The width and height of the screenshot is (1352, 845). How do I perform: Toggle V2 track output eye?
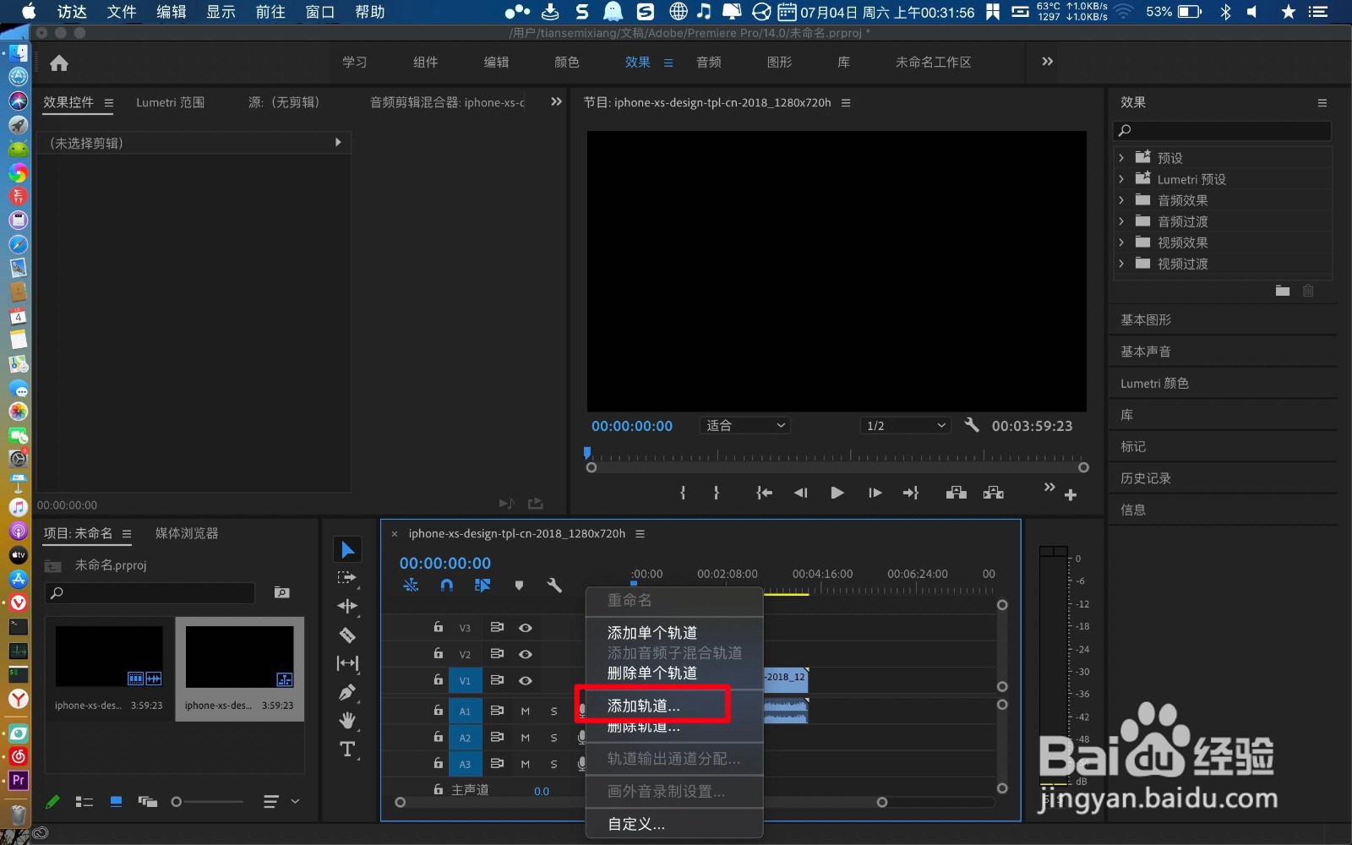tap(526, 654)
